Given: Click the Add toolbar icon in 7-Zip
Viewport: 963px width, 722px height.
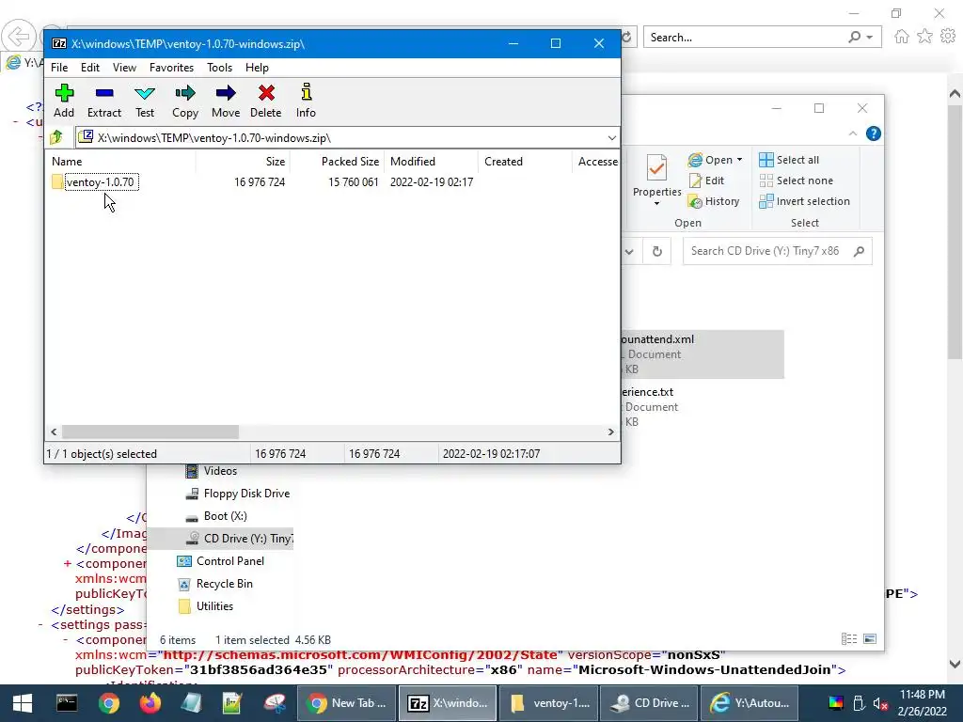Looking at the screenshot, I should pyautogui.click(x=64, y=101).
